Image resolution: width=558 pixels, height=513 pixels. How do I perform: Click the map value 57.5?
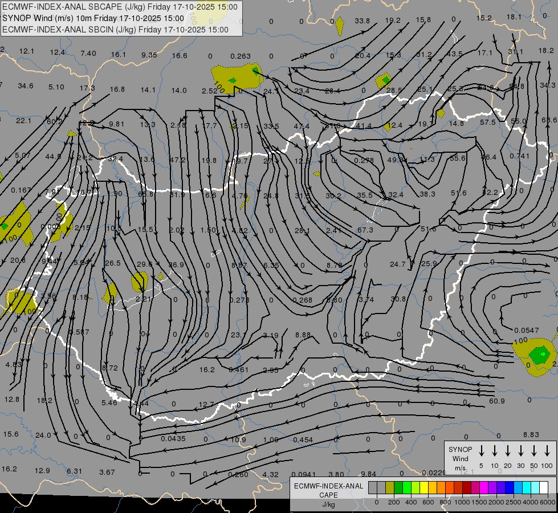click(x=487, y=122)
